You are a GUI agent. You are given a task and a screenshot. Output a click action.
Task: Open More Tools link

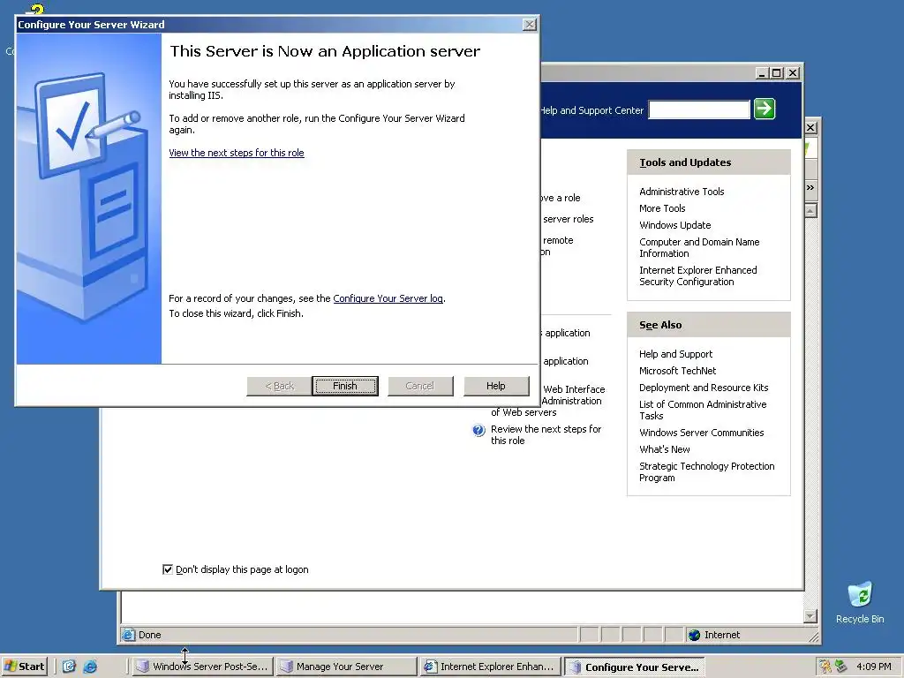[662, 208]
